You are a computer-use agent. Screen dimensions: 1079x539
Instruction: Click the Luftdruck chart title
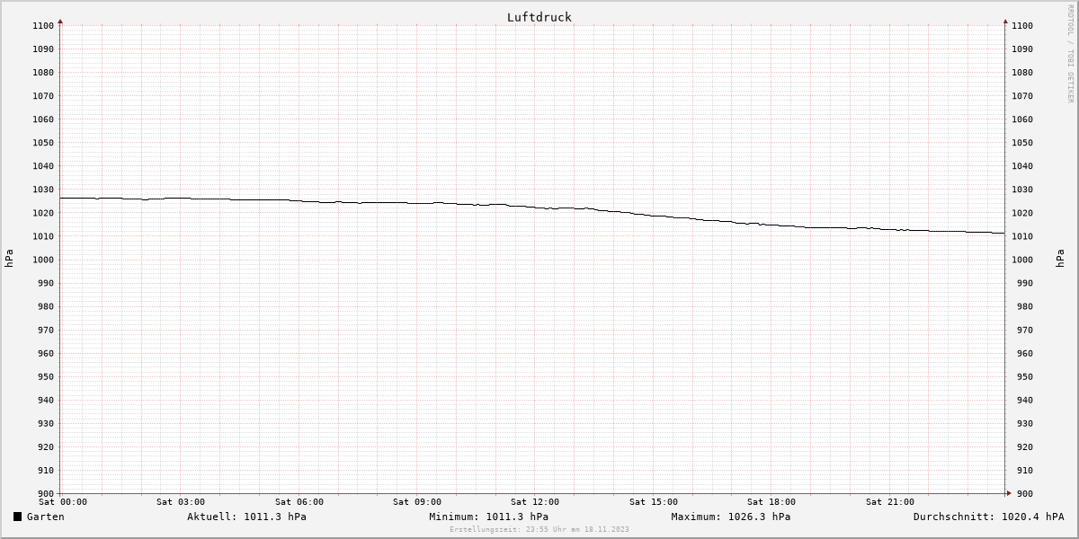(539, 17)
